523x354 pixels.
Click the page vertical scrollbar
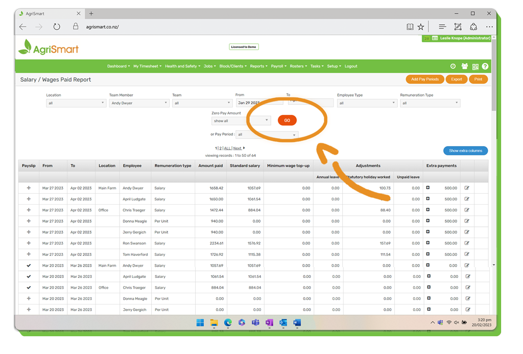pos(493,153)
